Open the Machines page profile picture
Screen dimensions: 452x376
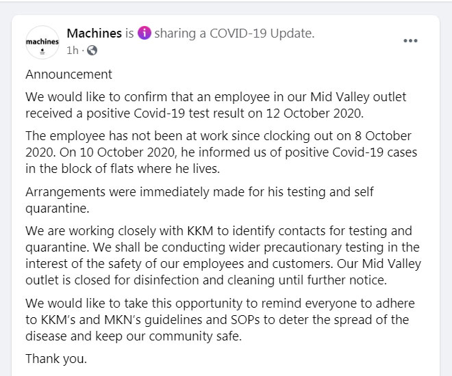(42, 42)
